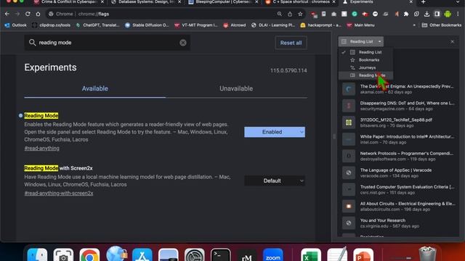Viewport: 465px width, 261px height.
Task: Open the Reading List side panel selector
Action: (361, 42)
